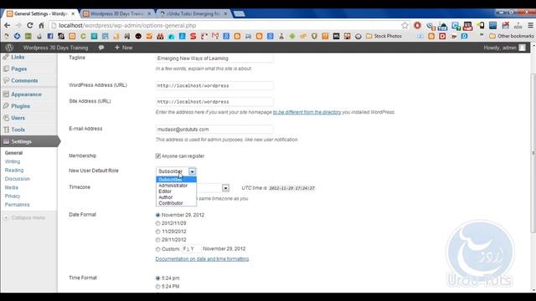
Task: Open the Reading settings submenu
Action: pos(14,171)
